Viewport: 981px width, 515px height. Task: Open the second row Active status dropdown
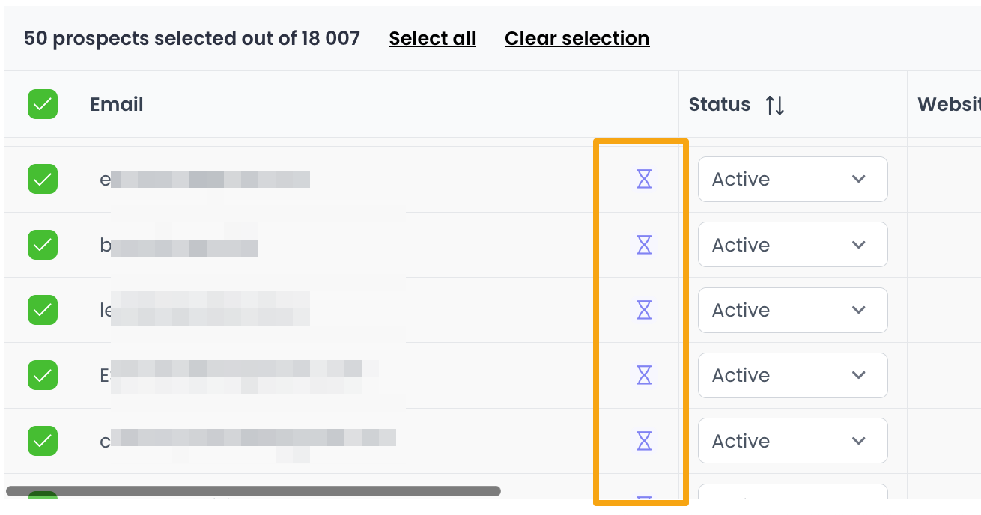coord(792,245)
